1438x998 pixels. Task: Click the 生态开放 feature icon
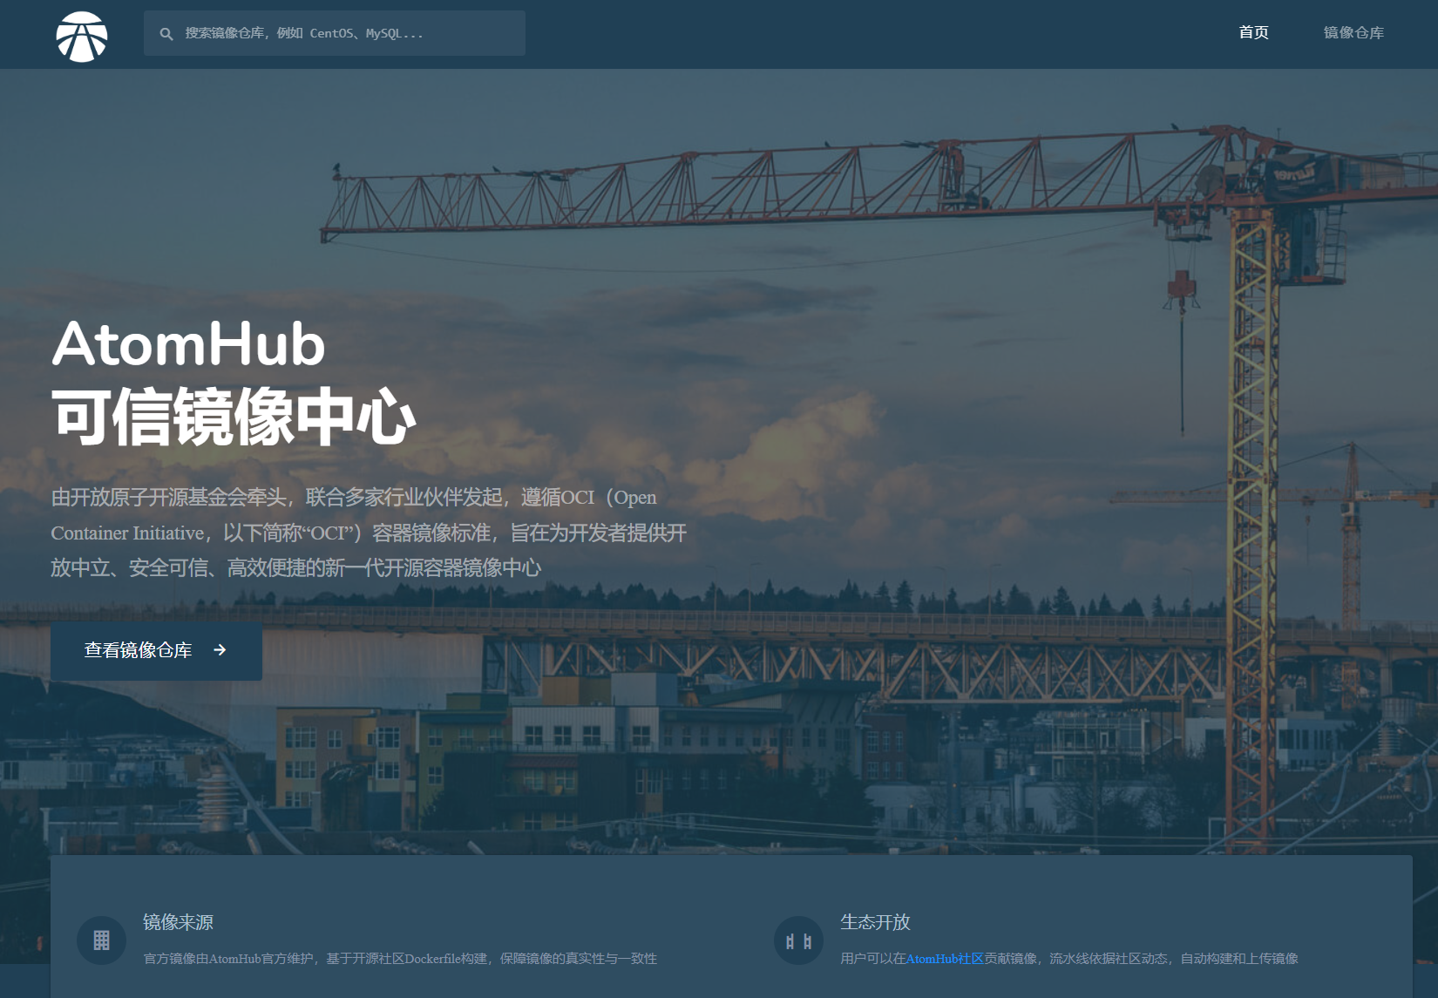798,940
